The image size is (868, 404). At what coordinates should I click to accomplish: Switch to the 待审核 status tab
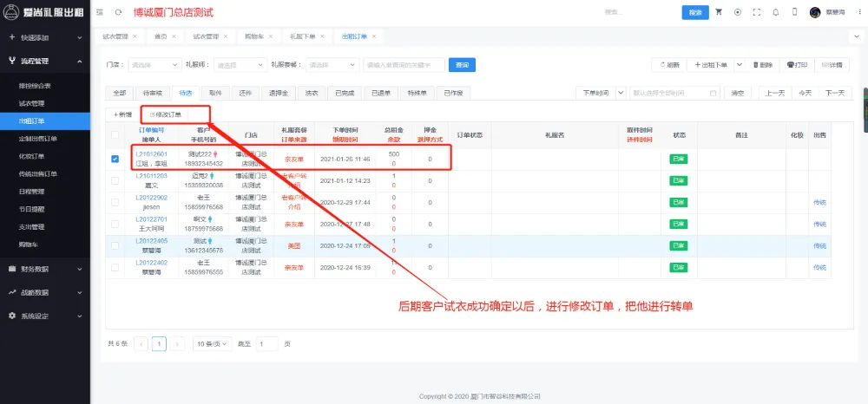pyautogui.click(x=152, y=93)
